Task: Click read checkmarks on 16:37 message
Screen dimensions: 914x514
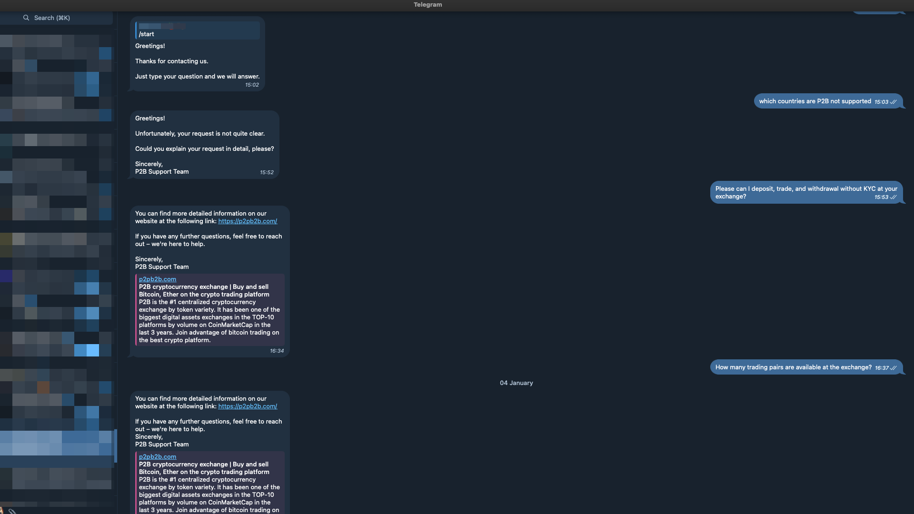Action: point(894,368)
